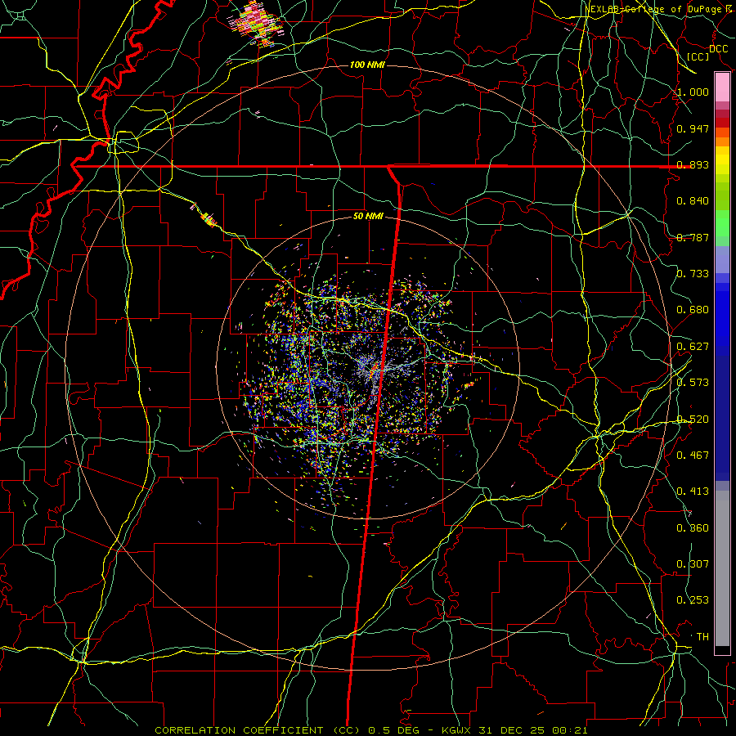This screenshot has width=736, height=736.
Task: Pick the olive-green color bar segment
Action: [x=722, y=195]
